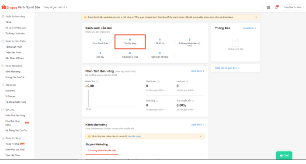Open Ví Shopee sidebar item
This screenshot has height=164, width=306.
pyautogui.click(x=10, y=96)
